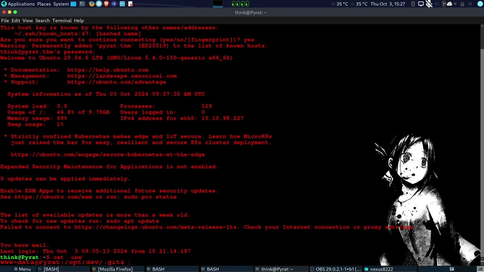
Task: Open the System menu in panel
Action: coord(61,4)
